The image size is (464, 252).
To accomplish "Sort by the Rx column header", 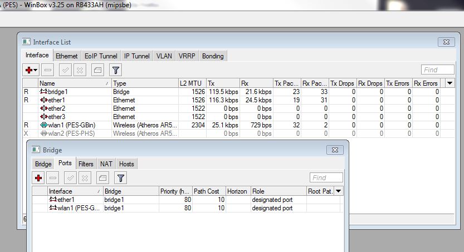I will tap(256, 83).
